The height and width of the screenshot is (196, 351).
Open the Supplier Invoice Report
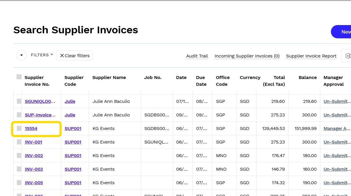[x=311, y=56]
